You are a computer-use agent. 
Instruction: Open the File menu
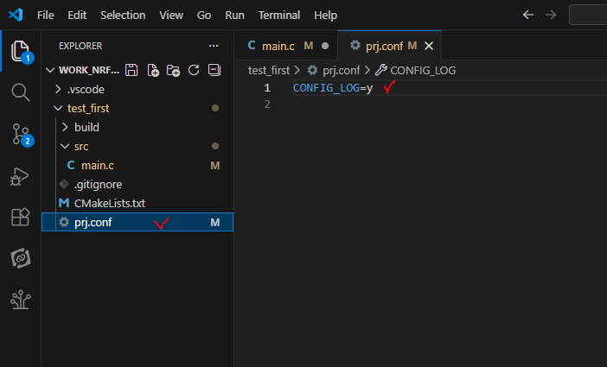[x=45, y=15]
